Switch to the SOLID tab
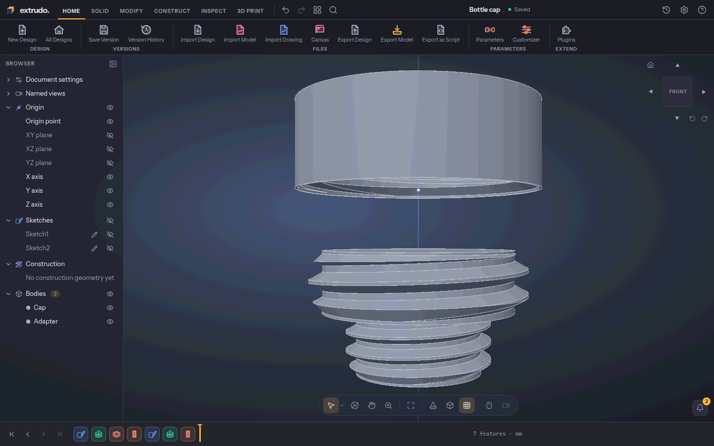The image size is (714, 446). [x=100, y=11]
